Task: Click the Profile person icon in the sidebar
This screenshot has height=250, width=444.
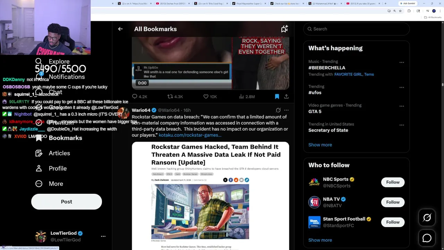Action: (x=39, y=168)
